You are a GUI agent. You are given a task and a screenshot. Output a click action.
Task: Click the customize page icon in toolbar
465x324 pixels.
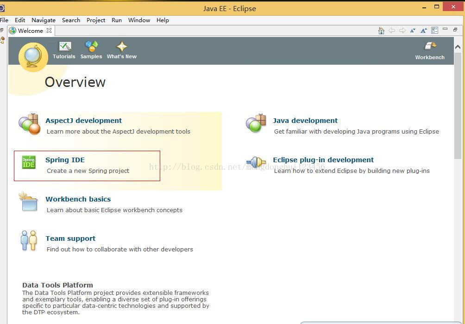click(435, 31)
